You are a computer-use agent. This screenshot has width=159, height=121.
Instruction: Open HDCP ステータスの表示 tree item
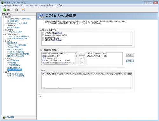[15, 50]
